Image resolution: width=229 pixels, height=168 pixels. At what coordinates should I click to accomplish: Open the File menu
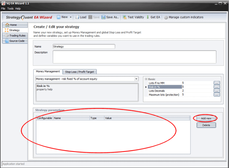click(x=3, y=9)
